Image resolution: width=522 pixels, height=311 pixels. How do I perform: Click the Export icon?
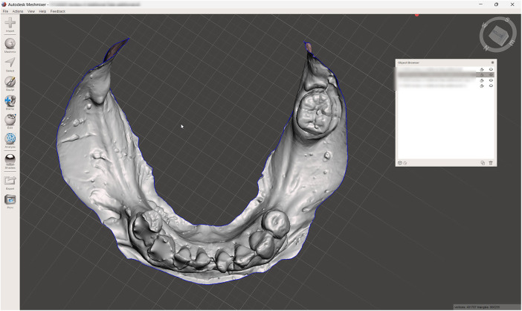(x=10, y=182)
